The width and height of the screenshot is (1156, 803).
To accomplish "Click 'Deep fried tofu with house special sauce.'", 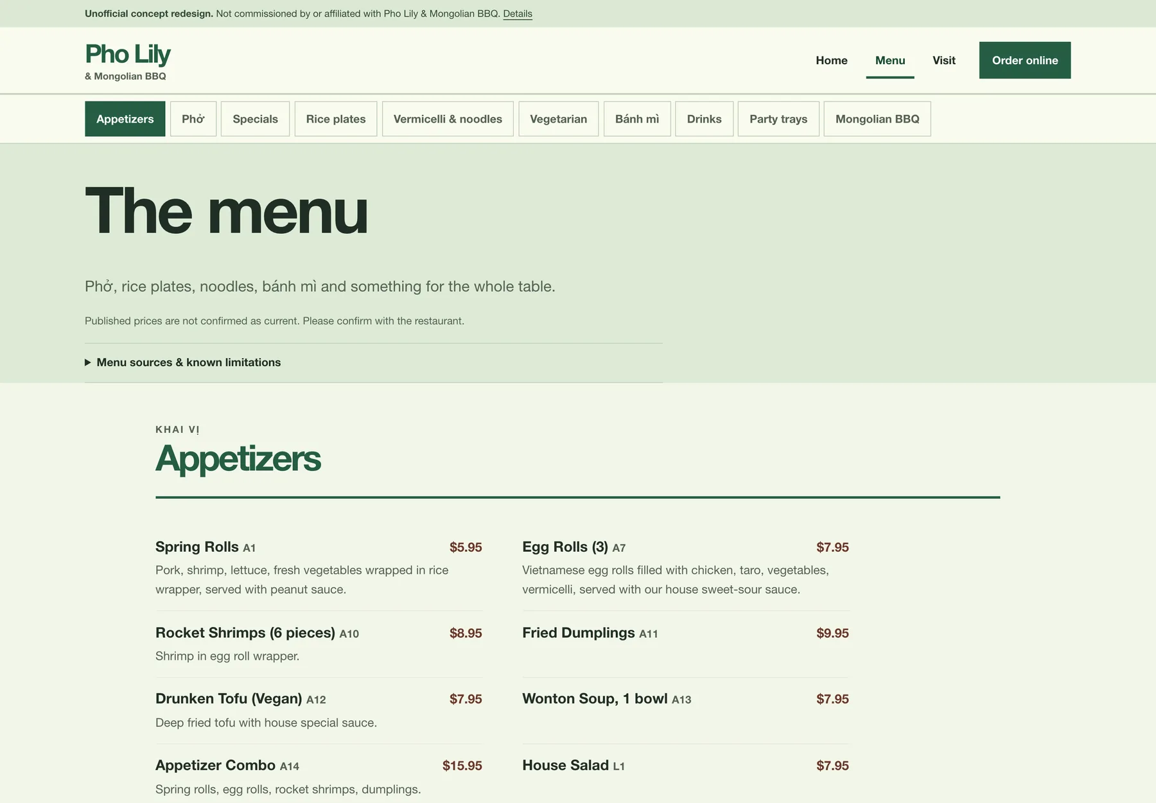I will click(266, 723).
